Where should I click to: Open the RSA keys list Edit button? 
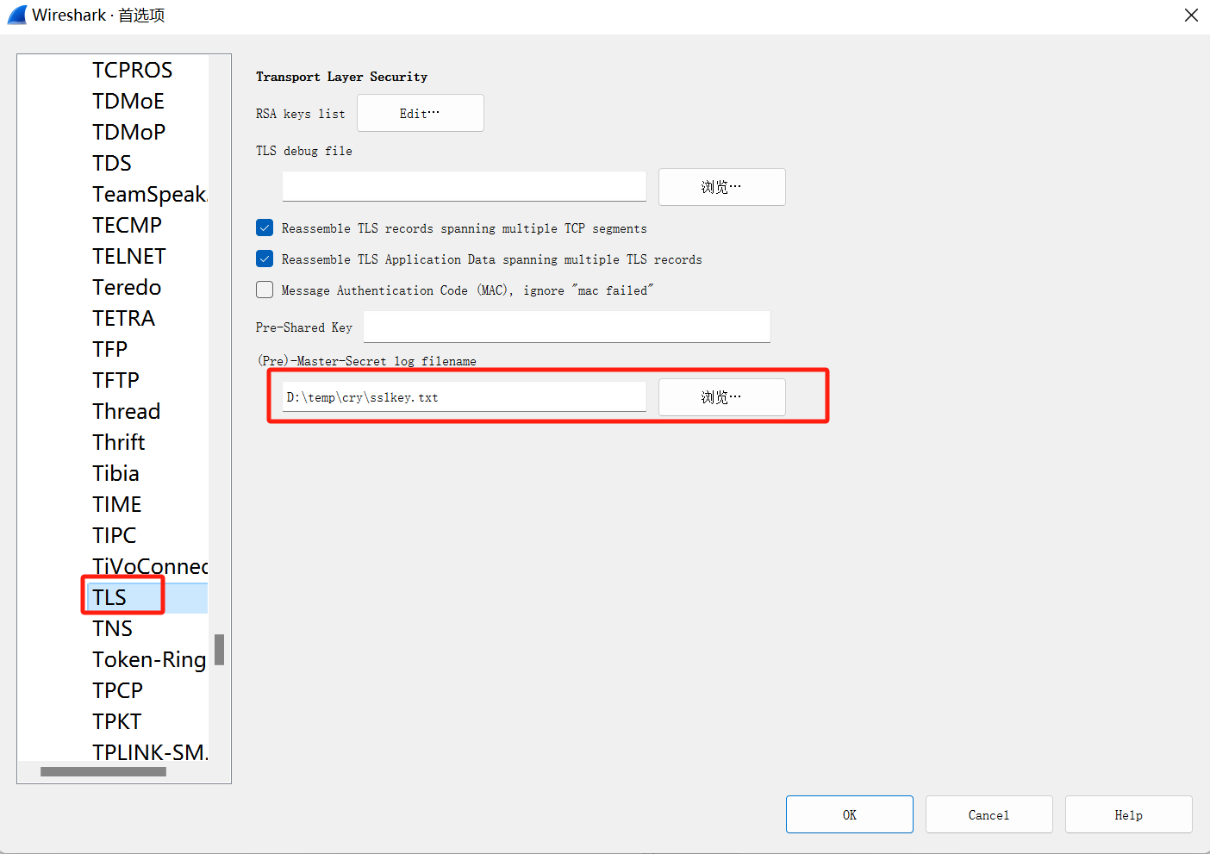coord(421,113)
